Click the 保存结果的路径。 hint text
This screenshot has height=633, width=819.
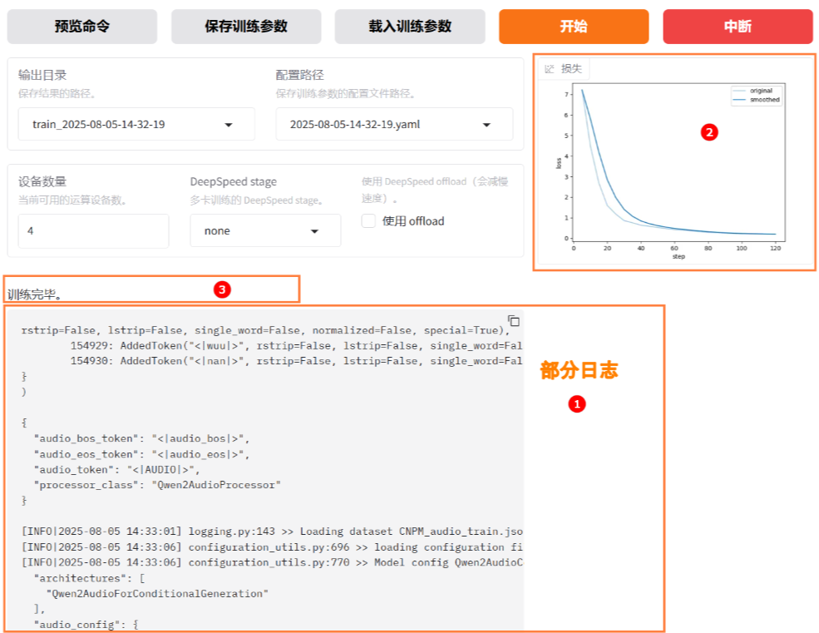57,93
